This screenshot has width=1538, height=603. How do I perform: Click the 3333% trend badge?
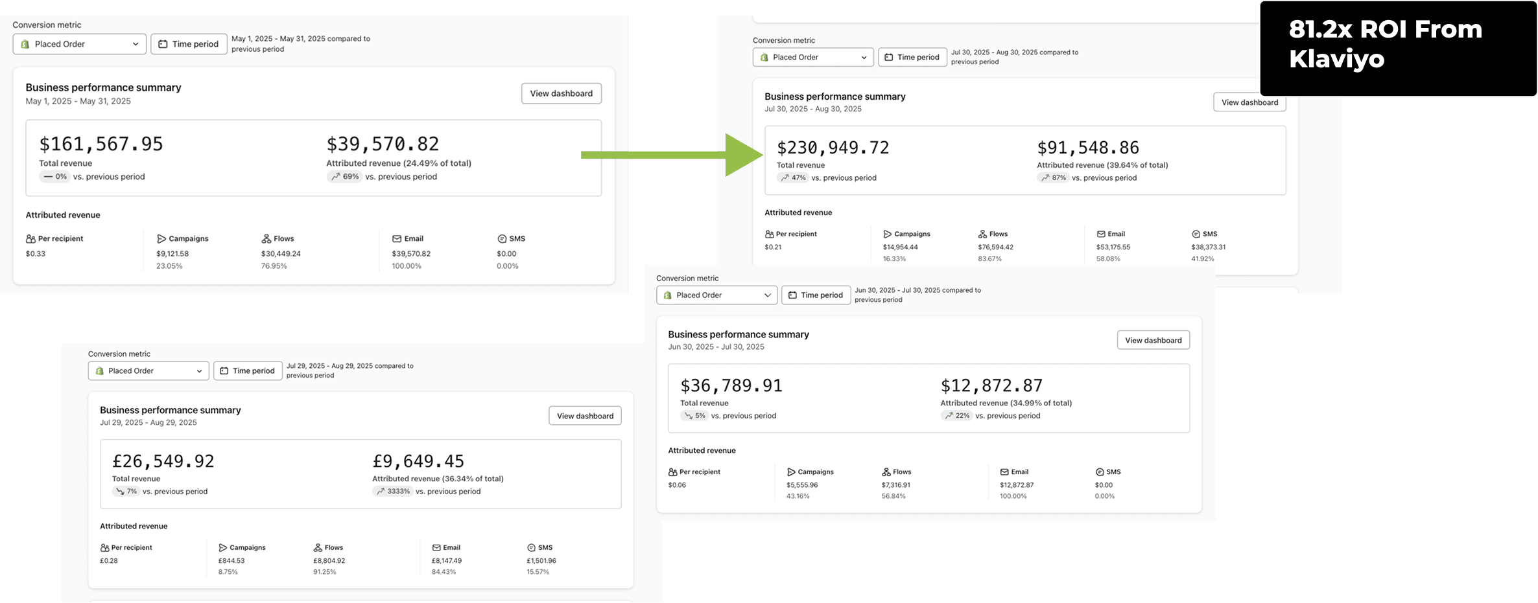tap(393, 492)
